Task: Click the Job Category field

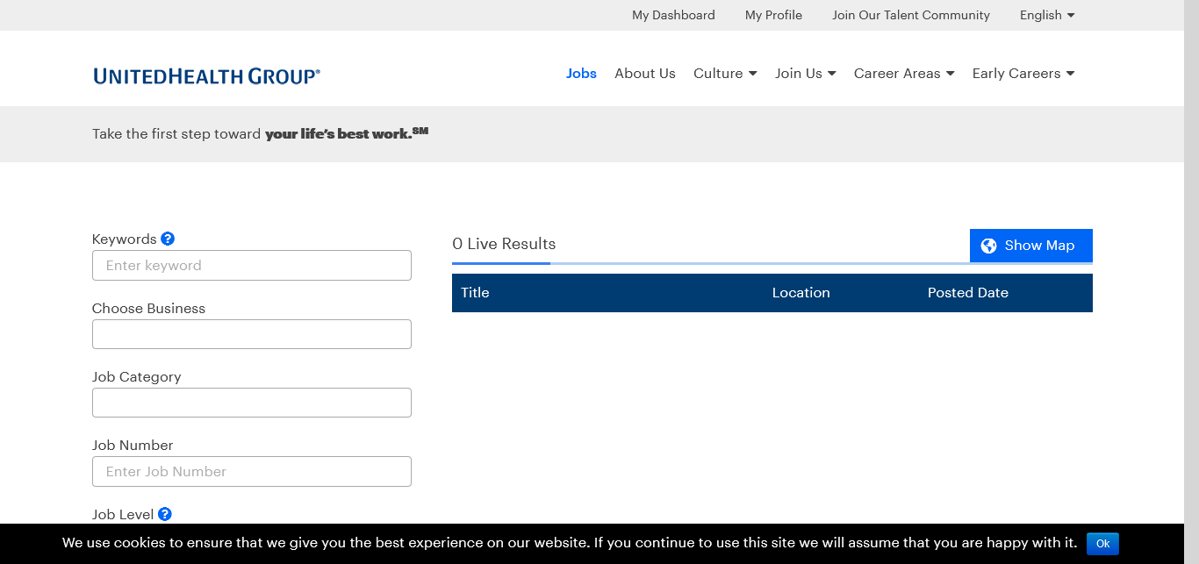Action: pyautogui.click(x=252, y=403)
